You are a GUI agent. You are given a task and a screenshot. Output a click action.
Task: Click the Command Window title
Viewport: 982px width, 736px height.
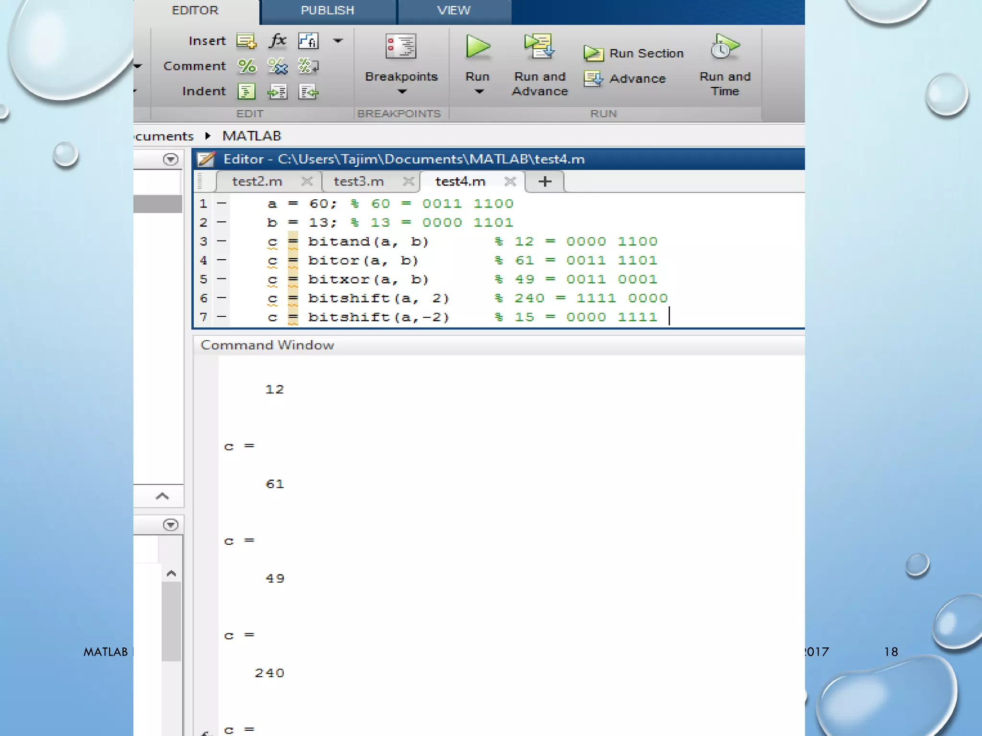(268, 345)
